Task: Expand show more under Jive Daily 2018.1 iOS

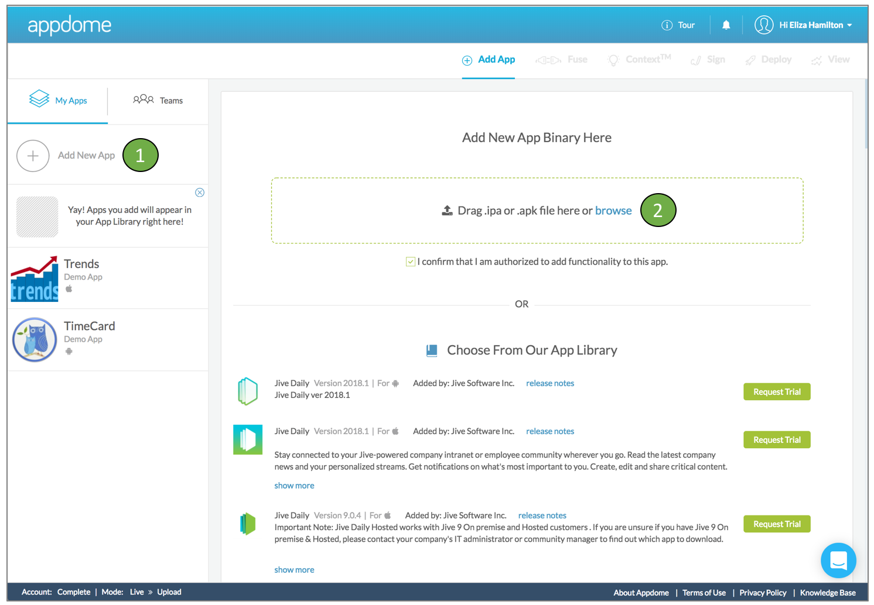Action: click(x=294, y=486)
